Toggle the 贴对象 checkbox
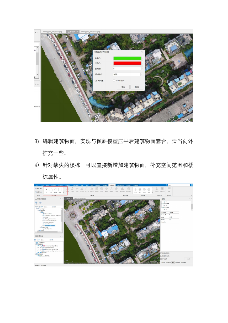The image size is (228, 323). pyautogui.click(x=96, y=80)
